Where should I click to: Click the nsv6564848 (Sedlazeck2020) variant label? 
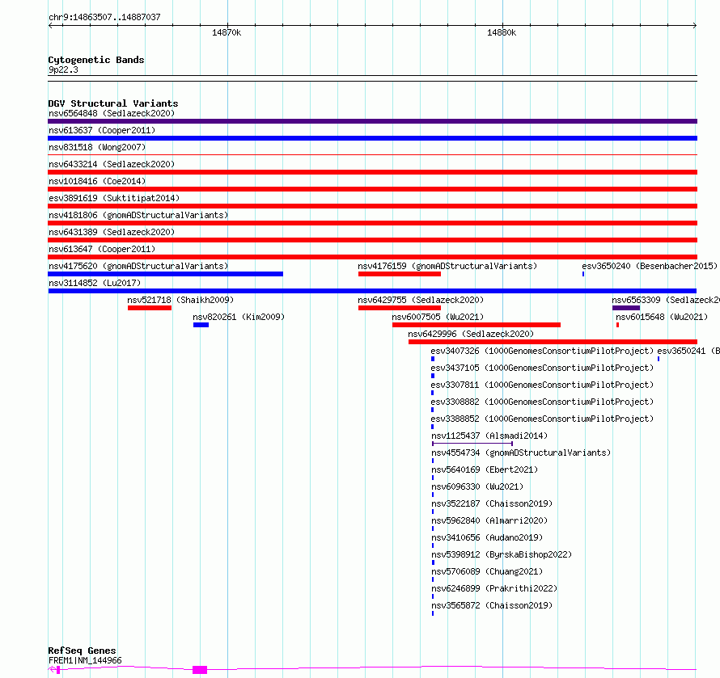click(112, 113)
